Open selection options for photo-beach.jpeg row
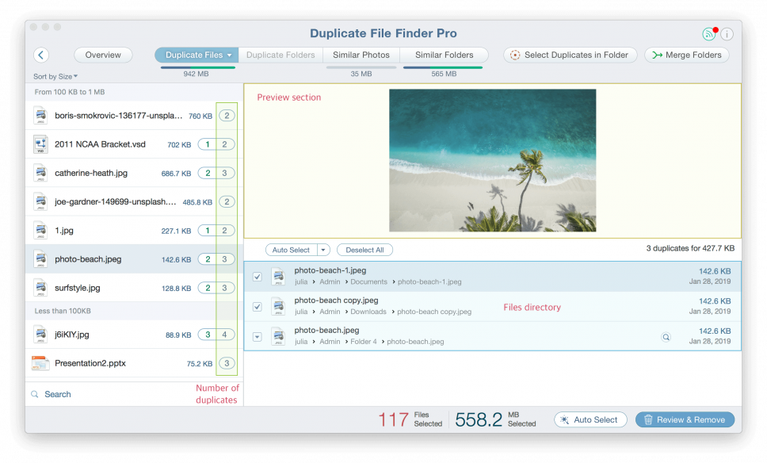 click(x=257, y=336)
